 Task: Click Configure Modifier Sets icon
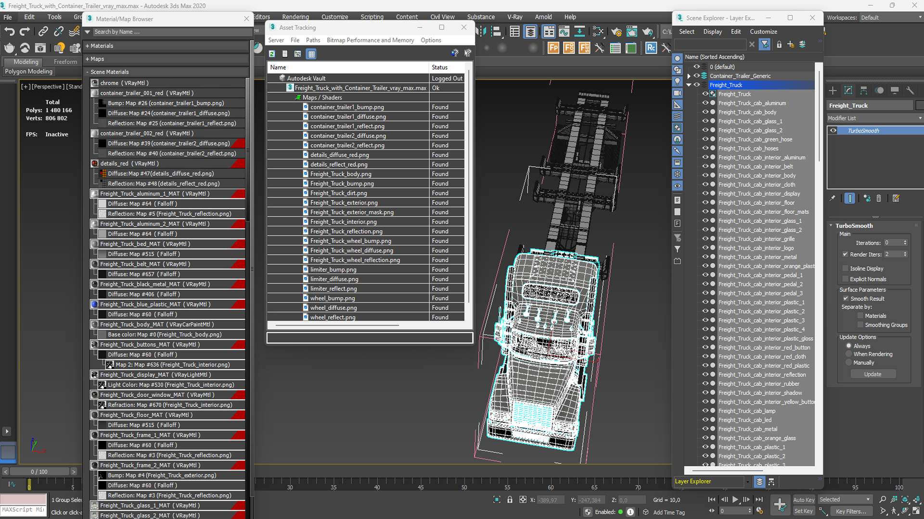point(896,198)
